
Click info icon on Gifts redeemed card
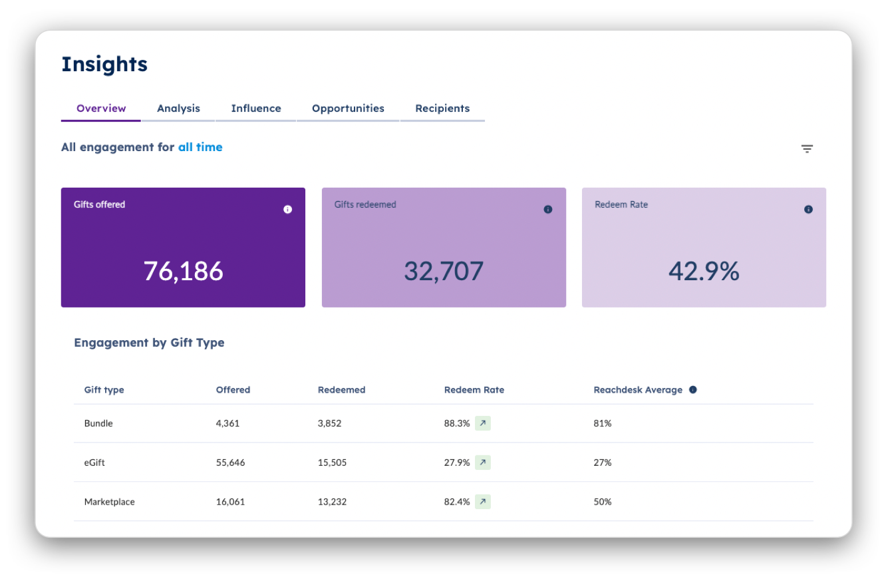click(548, 209)
